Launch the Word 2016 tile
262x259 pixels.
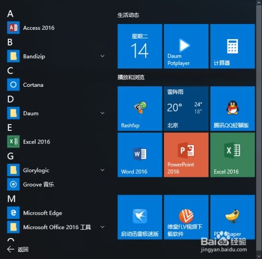point(140,155)
